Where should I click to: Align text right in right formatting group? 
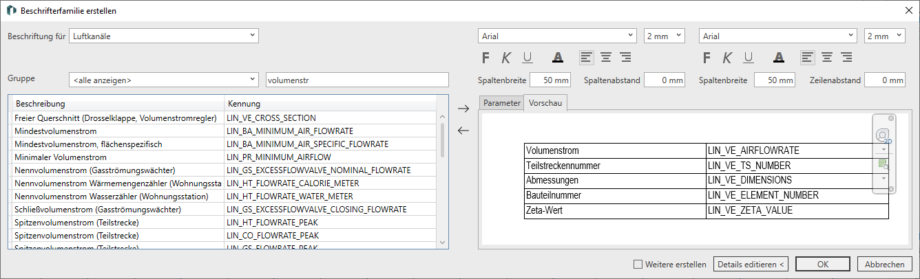coord(846,57)
